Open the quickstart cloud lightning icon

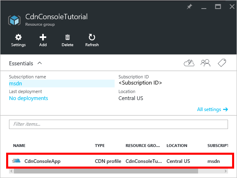189,63
